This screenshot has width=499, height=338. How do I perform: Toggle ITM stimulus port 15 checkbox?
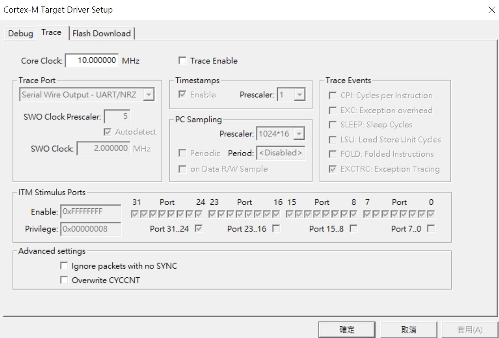290,214
